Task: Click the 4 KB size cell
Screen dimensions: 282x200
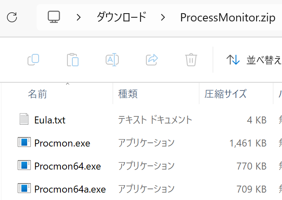Action: point(257,120)
